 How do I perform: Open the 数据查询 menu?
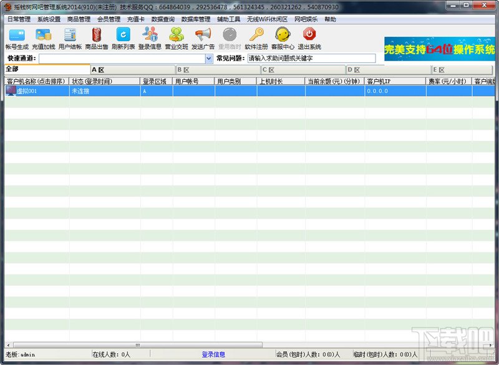tap(163, 19)
